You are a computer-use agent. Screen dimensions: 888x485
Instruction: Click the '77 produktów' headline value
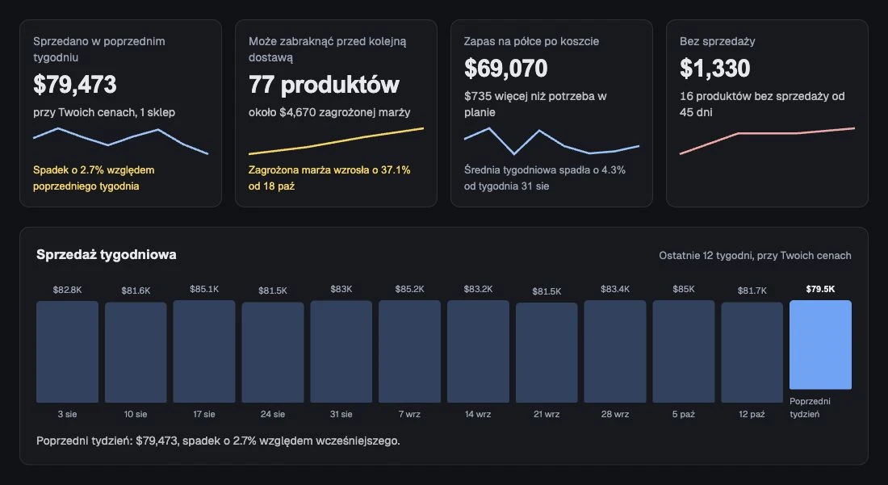point(324,84)
